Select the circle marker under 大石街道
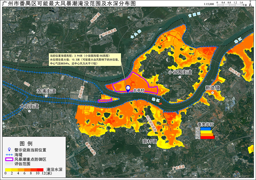256x180 pixels. [x=29, y=111]
